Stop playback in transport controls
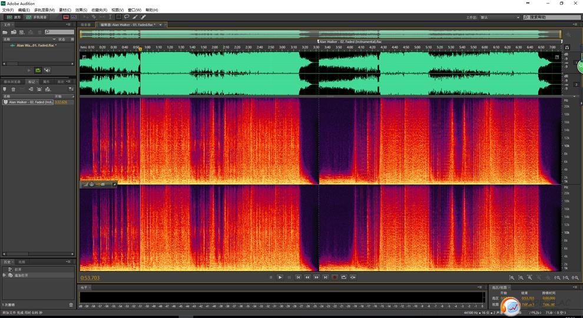Viewport: 583px width, 318px height. point(271,277)
